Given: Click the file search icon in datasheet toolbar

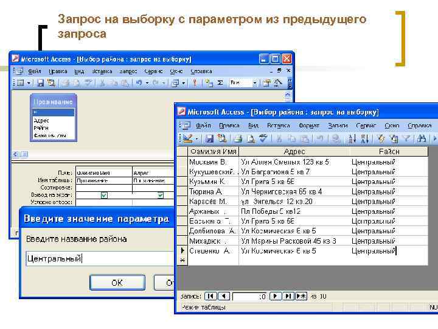Looking at the screenshot, I should tap(223, 138).
